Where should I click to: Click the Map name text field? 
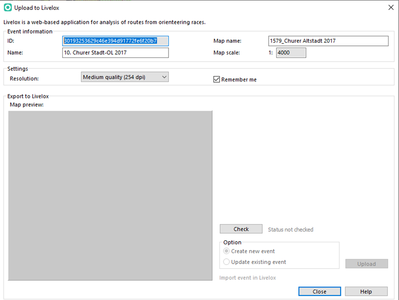pos(328,41)
